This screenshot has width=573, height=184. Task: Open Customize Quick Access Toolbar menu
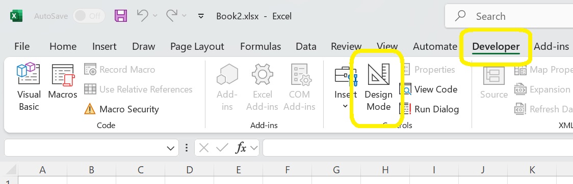pyautogui.click(x=200, y=16)
